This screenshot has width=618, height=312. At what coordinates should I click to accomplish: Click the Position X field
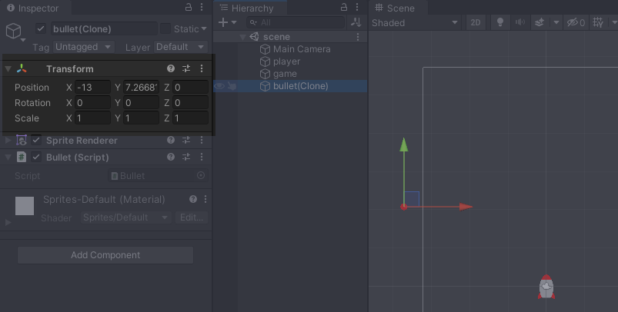[92, 87]
